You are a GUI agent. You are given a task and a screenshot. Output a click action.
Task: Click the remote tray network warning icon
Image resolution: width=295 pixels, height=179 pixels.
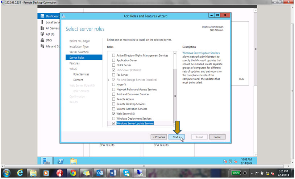225,162
